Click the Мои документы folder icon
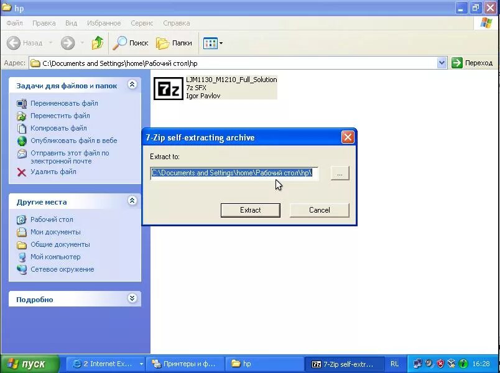 (22, 232)
